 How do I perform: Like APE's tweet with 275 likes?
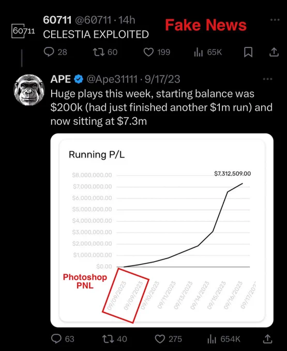pyautogui.click(x=168, y=339)
